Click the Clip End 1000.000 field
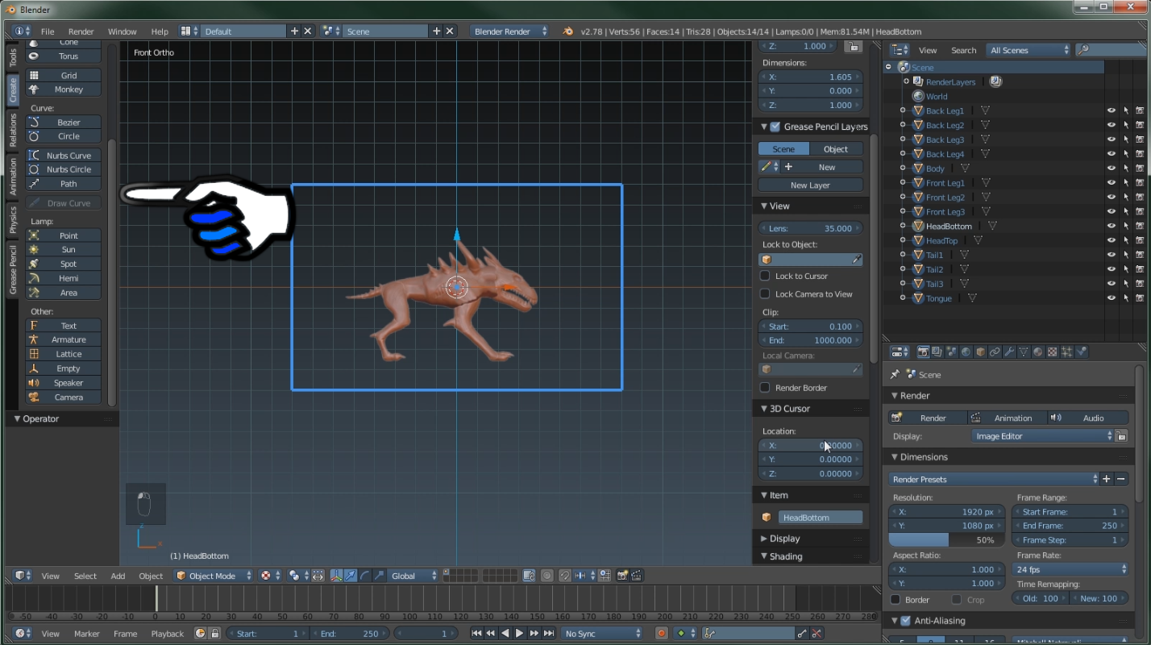Viewport: 1151px width, 645px height. tap(811, 340)
